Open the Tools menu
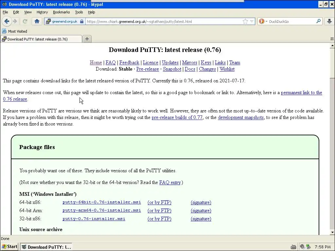 [x=79, y=12]
